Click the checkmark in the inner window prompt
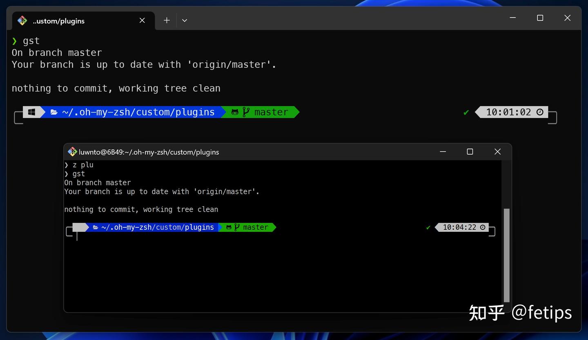 pyautogui.click(x=428, y=228)
